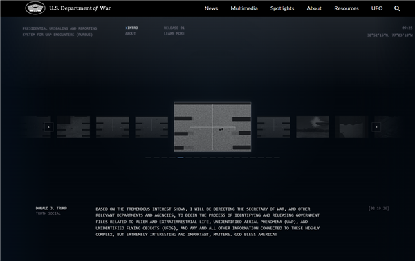Click the 09:25 clock readout
The width and height of the screenshot is (415, 261).
click(407, 28)
